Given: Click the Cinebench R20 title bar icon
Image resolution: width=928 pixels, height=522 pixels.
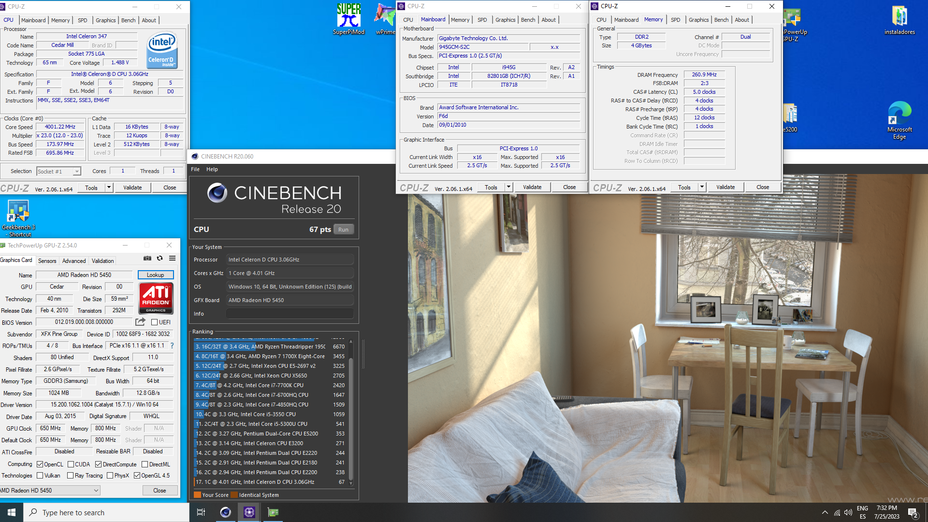Looking at the screenshot, I should click(195, 156).
